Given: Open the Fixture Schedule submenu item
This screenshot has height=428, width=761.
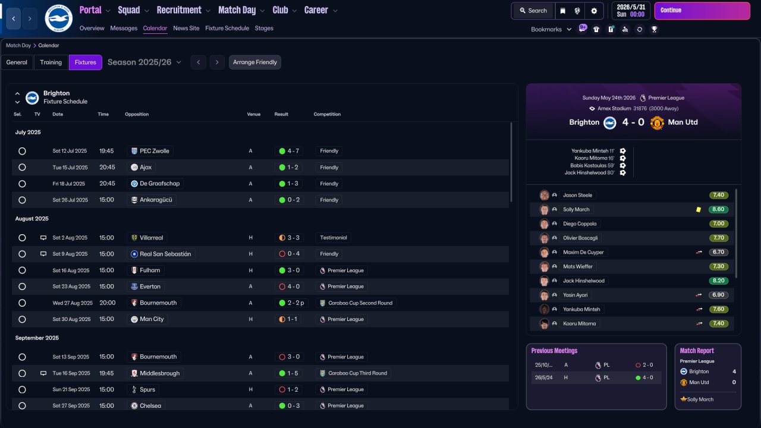Looking at the screenshot, I should point(227,28).
